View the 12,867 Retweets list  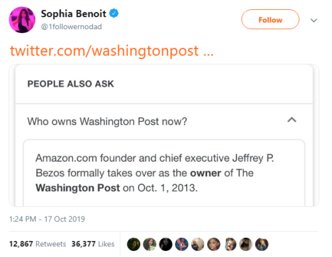click(x=38, y=244)
